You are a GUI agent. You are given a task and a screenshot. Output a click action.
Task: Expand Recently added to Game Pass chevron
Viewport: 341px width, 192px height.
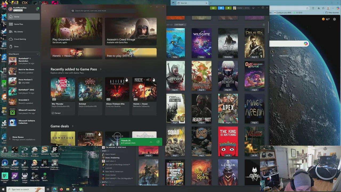(x=100, y=69)
